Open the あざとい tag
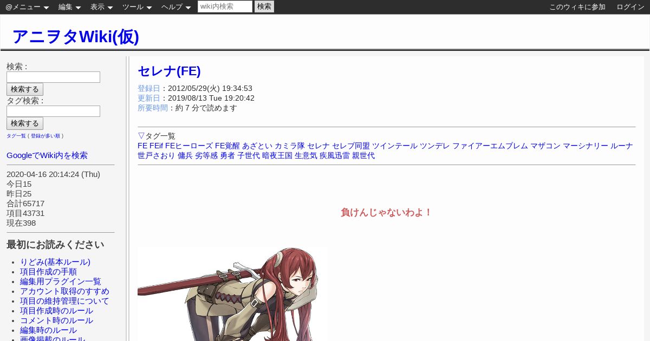 point(257,146)
